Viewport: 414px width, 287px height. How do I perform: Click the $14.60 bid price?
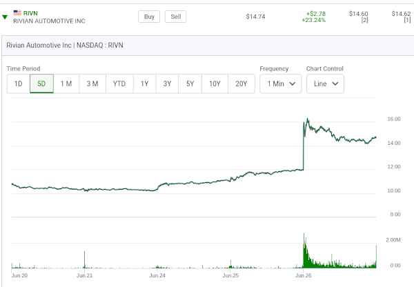pos(358,14)
